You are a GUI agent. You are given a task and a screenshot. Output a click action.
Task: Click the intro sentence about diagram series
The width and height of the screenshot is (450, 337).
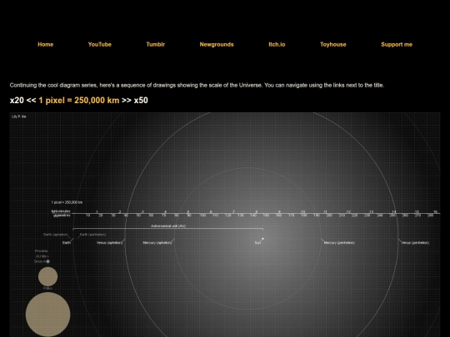(197, 85)
